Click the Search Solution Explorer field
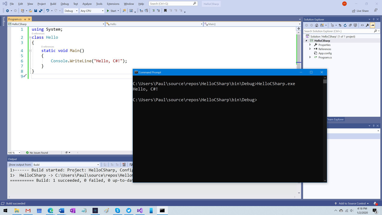The image size is (382, 215). point(338,31)
